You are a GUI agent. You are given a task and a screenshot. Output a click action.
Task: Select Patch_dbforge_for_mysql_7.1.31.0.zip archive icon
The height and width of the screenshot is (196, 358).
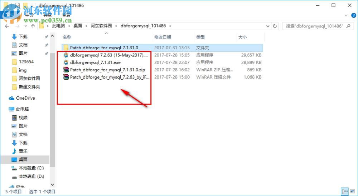(66, 70)
